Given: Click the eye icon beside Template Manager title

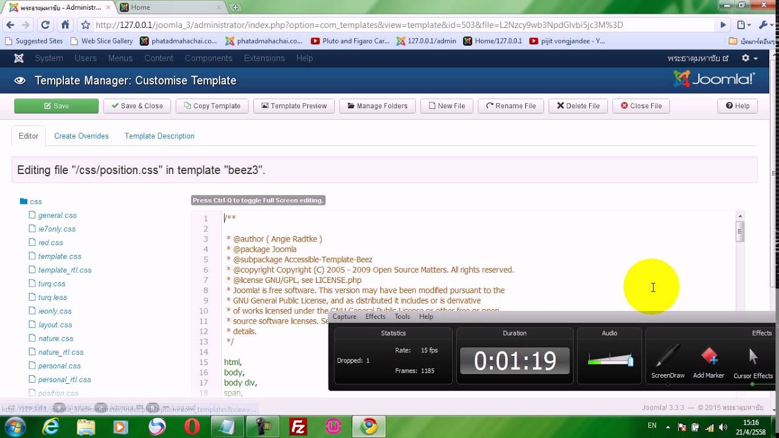Looking at the screenshot, I should [20, 80].
